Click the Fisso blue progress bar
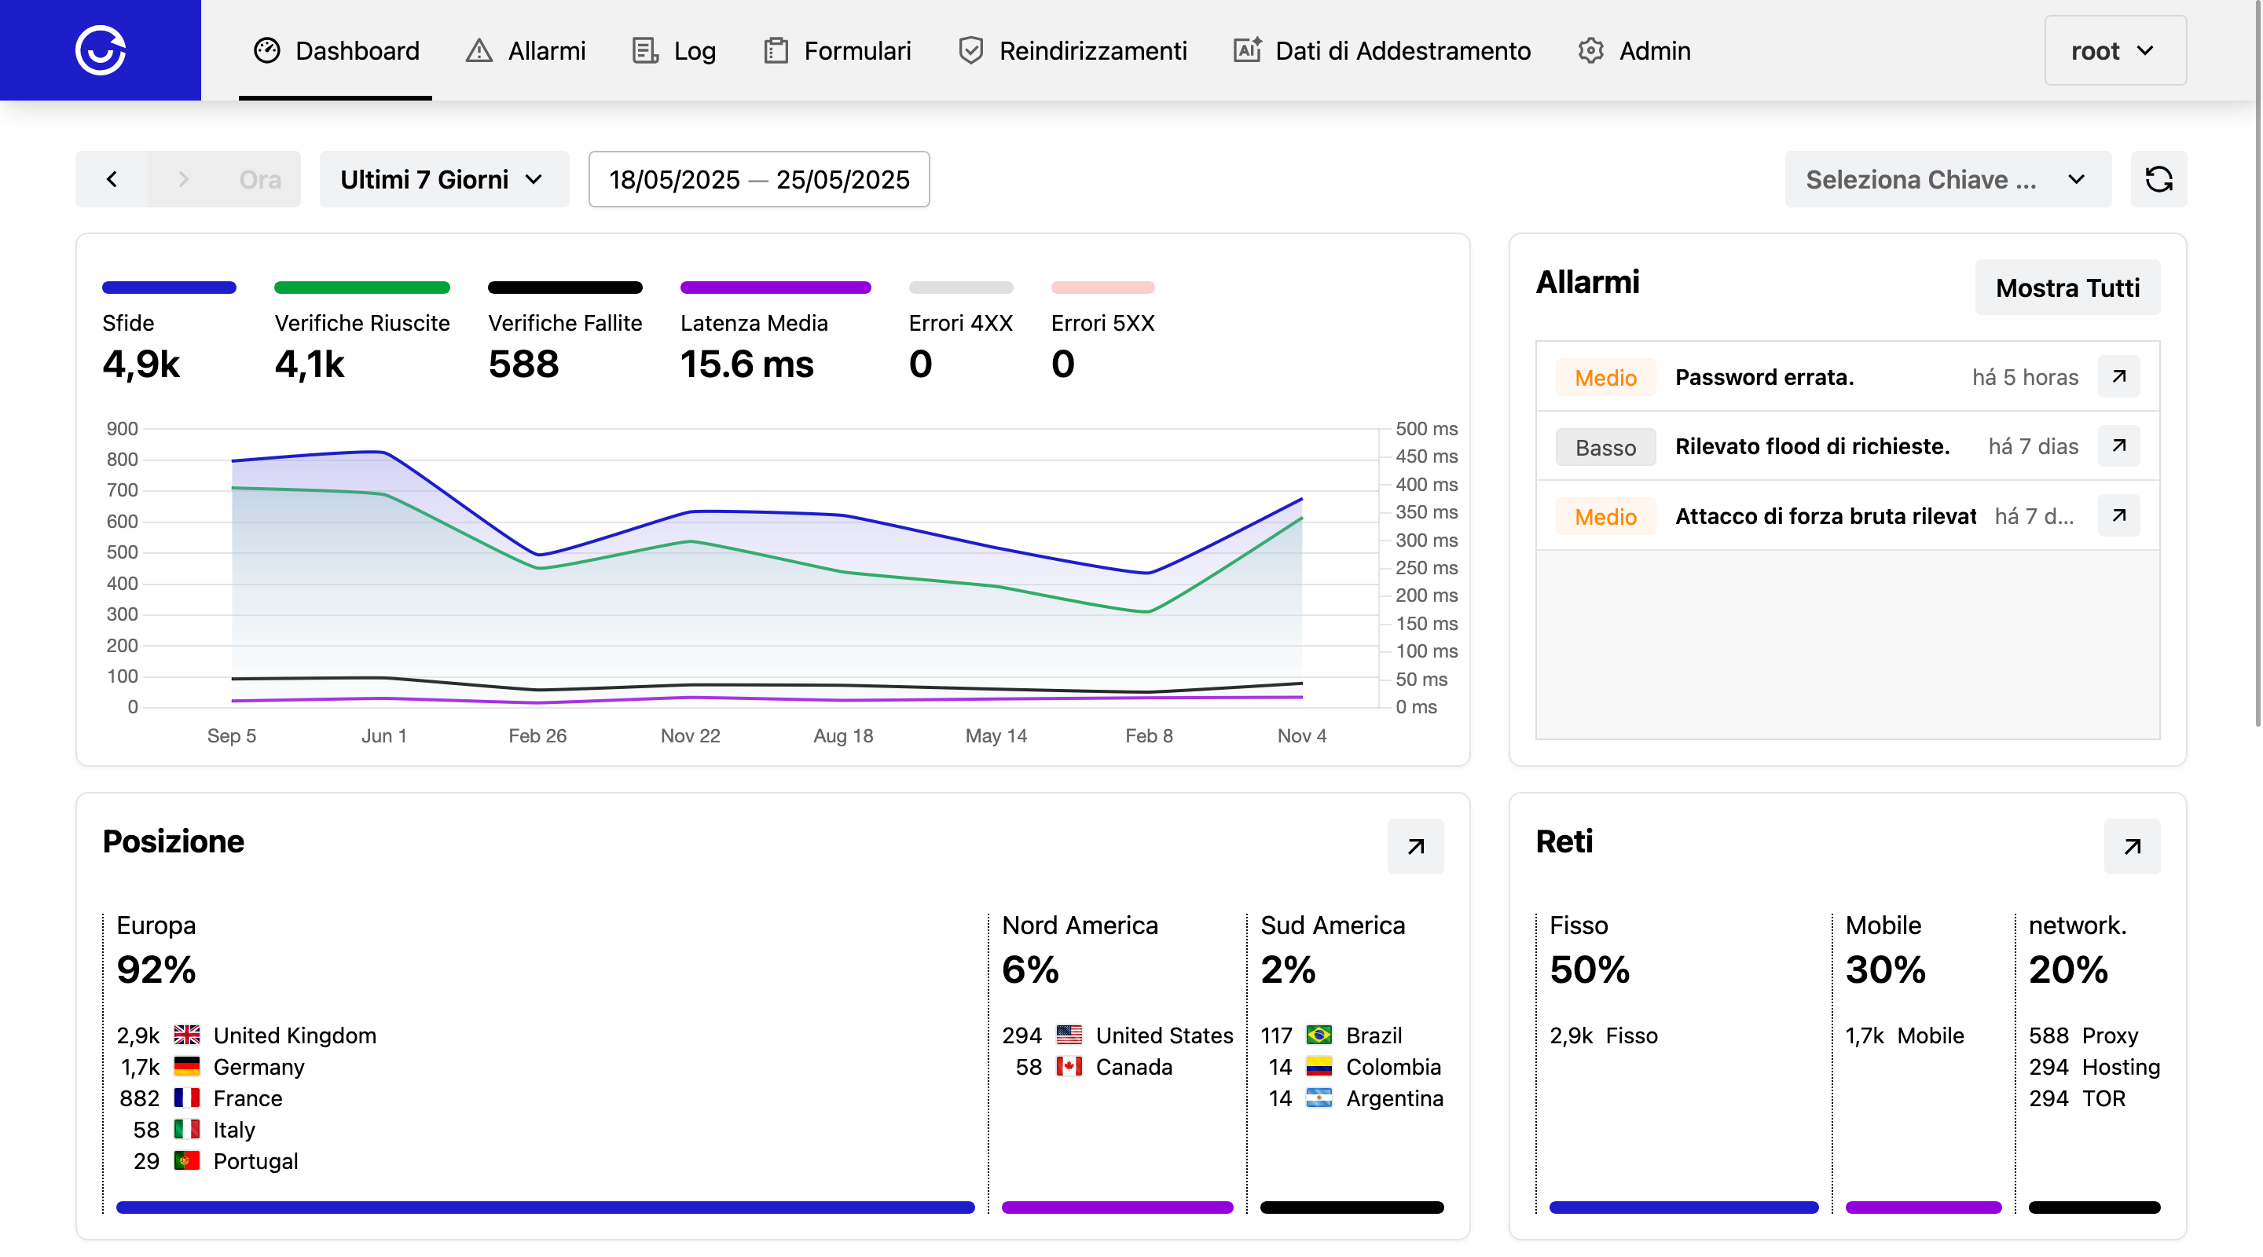This screenshot has width=2263, height=1257. [1684, 1208]
